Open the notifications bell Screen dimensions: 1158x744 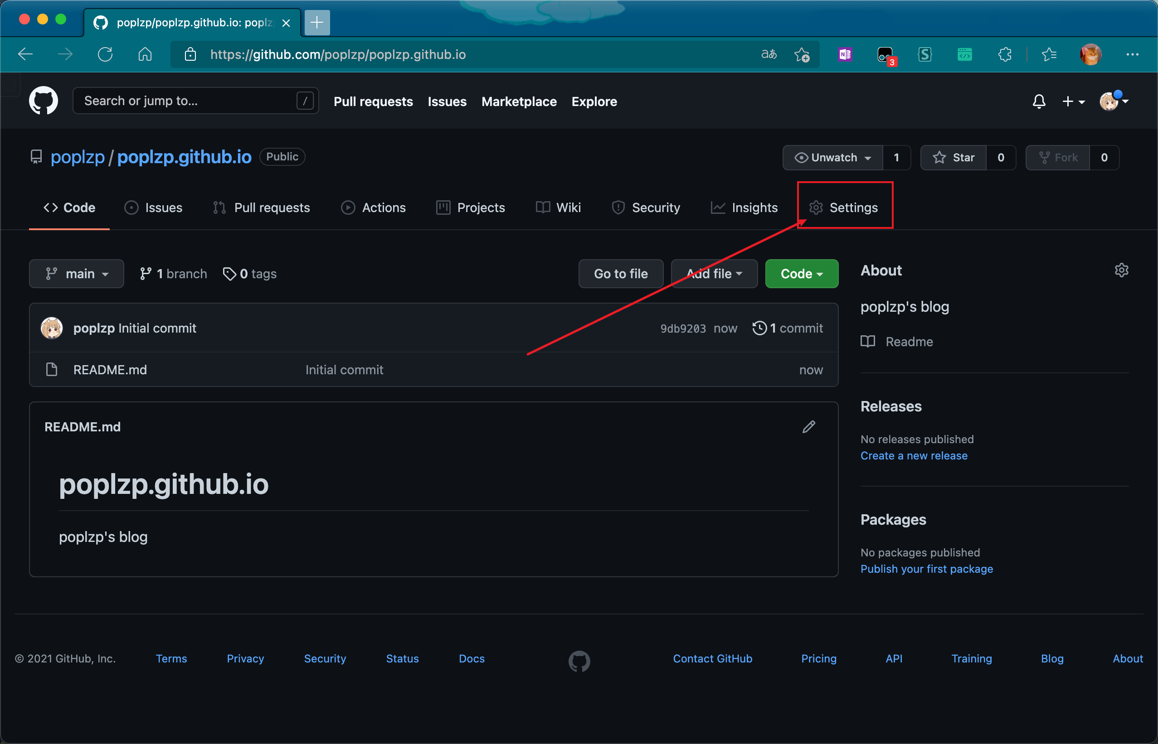point(1039,101)
